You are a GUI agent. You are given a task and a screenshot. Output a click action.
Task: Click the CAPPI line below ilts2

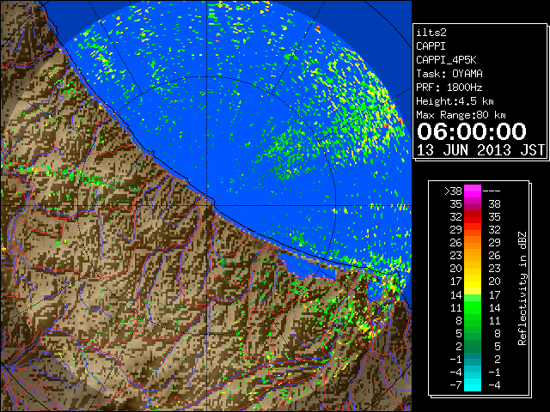click(431, 46)
